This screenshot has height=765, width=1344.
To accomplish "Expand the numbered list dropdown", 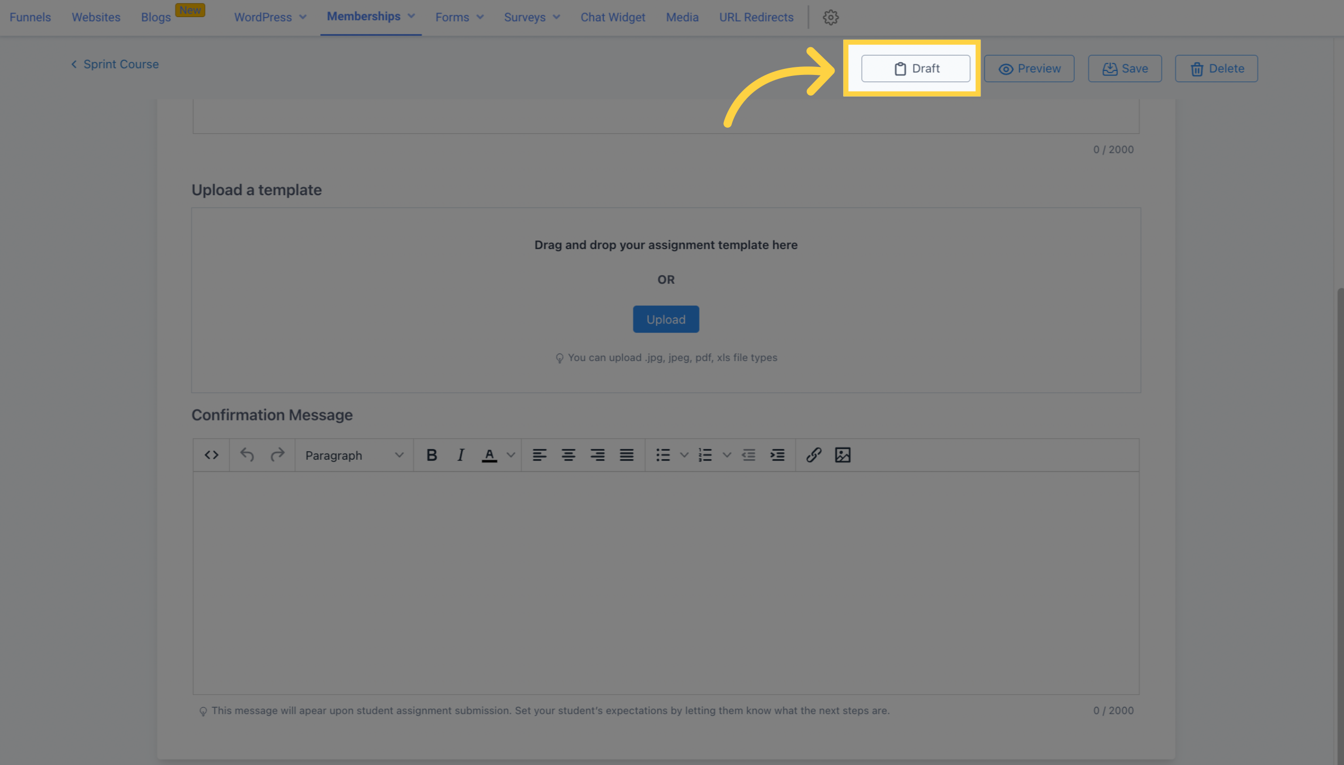I will [726, 454].
